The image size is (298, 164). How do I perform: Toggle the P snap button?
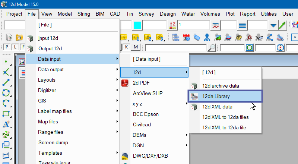[7, 47]
